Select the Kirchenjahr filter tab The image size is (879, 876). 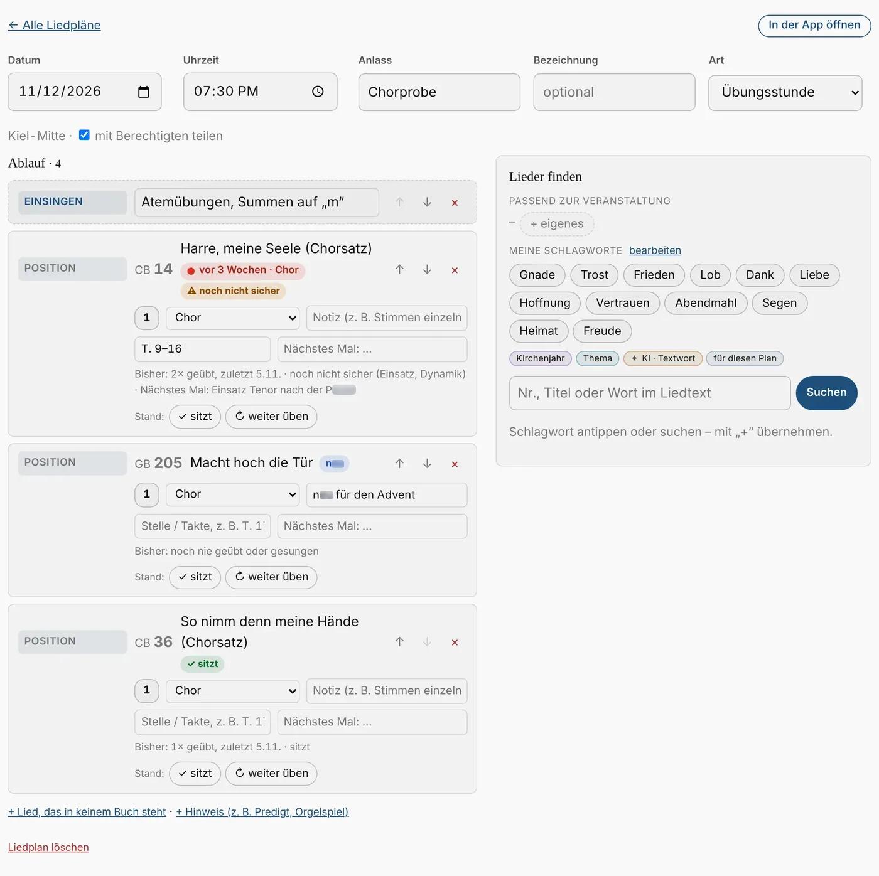point(541,358)
